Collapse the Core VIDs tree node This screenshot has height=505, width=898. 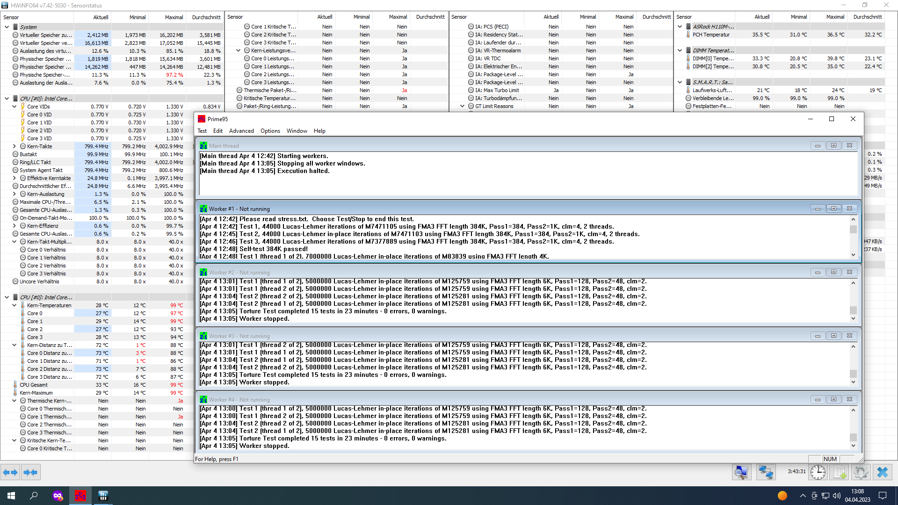tap(14, 107)
